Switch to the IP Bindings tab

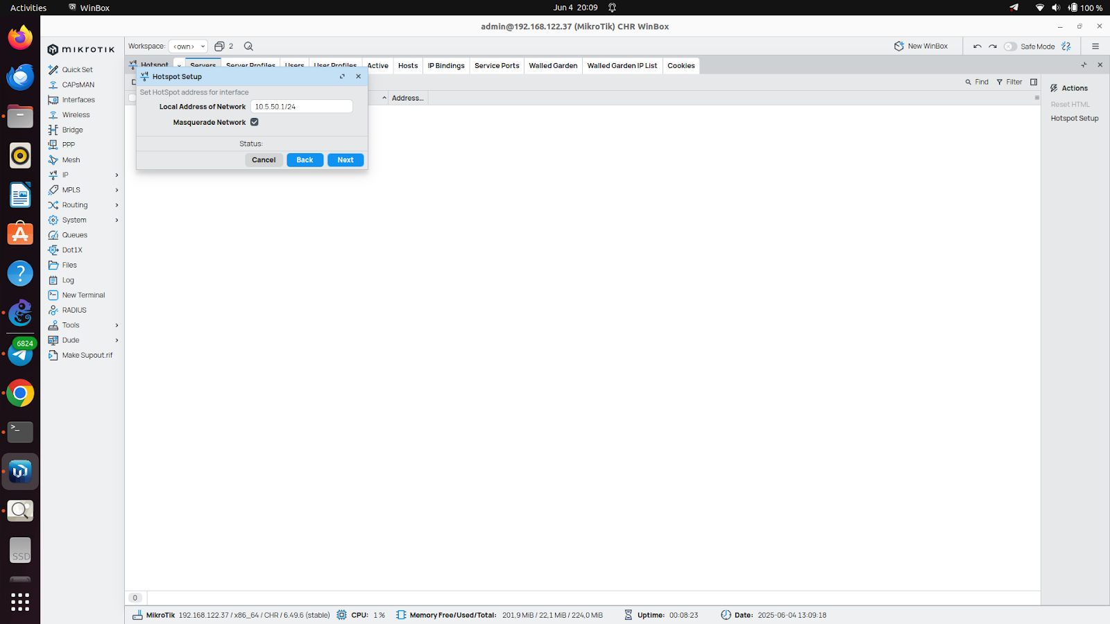coord(446,66)
